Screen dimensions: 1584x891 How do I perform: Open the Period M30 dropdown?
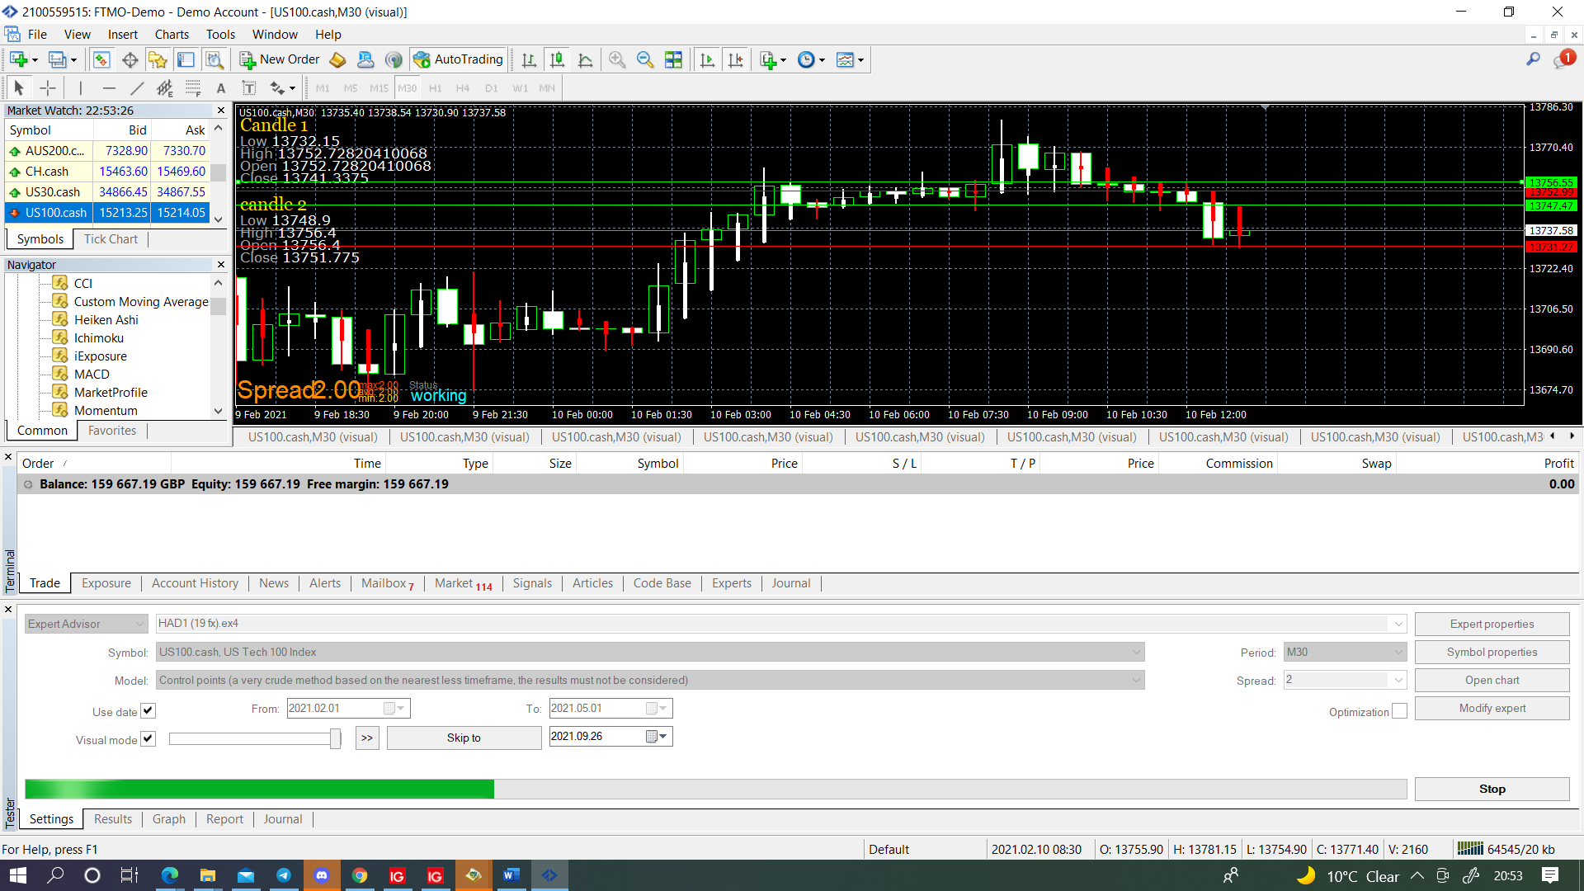(x=1345, y=652)
